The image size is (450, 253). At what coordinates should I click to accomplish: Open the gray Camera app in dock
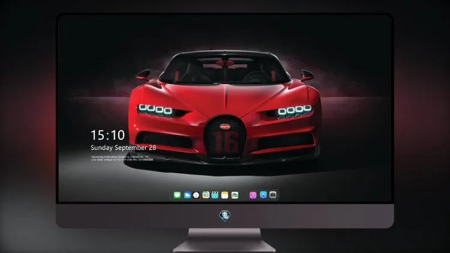[273, 195]
